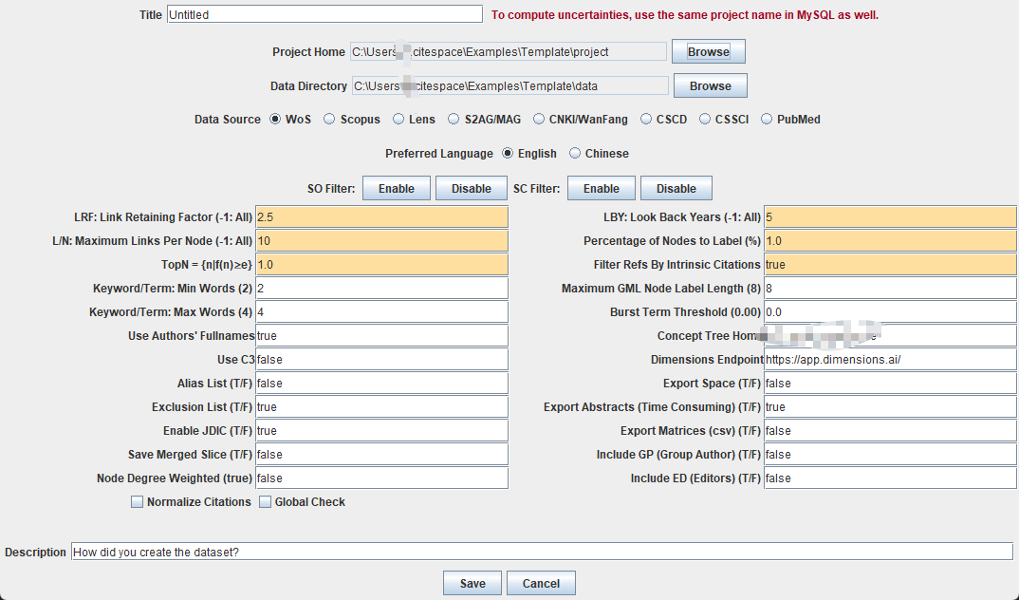Edit the Dimensions Endpoint URL field
This screenshot has height=600, width=1019.
tap(889, 360)
